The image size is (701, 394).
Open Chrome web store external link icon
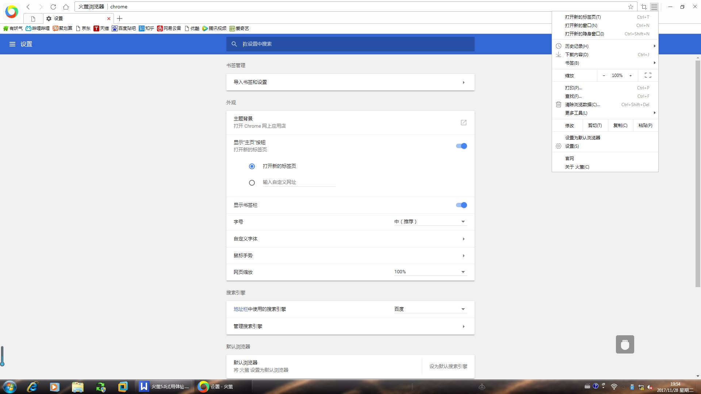coord(463,123)
